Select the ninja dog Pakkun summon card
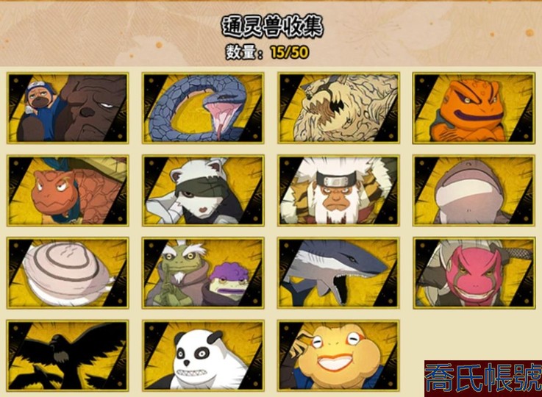 pos(68,108)
